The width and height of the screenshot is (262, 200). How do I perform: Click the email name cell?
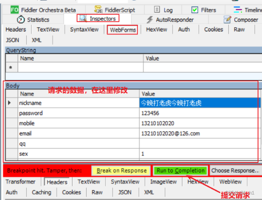79,133
